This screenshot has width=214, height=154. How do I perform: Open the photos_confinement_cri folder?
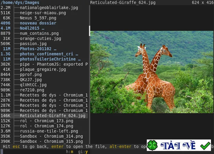click(x=49, y=54)
